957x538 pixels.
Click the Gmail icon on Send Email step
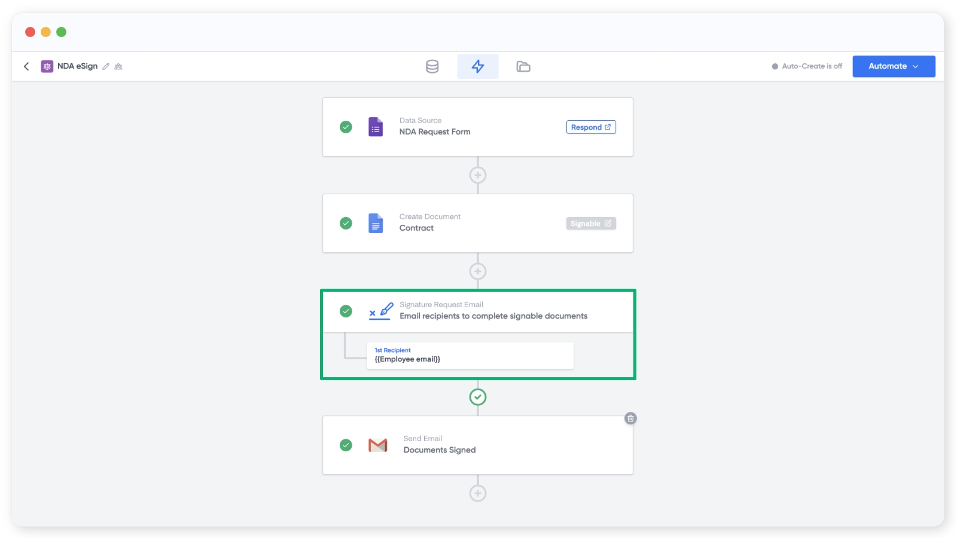377,445
